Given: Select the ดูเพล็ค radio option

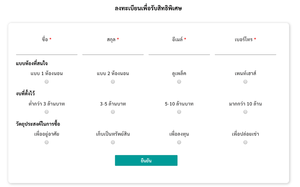Looking at the screenshot, I should click(179, 82).
